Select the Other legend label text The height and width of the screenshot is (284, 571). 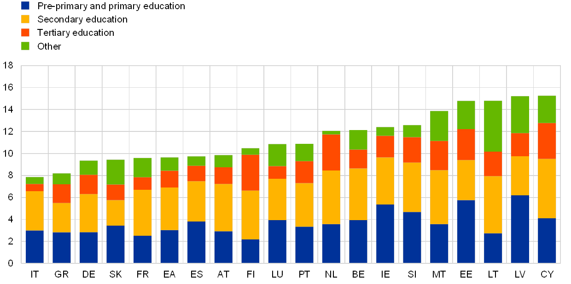49,46
